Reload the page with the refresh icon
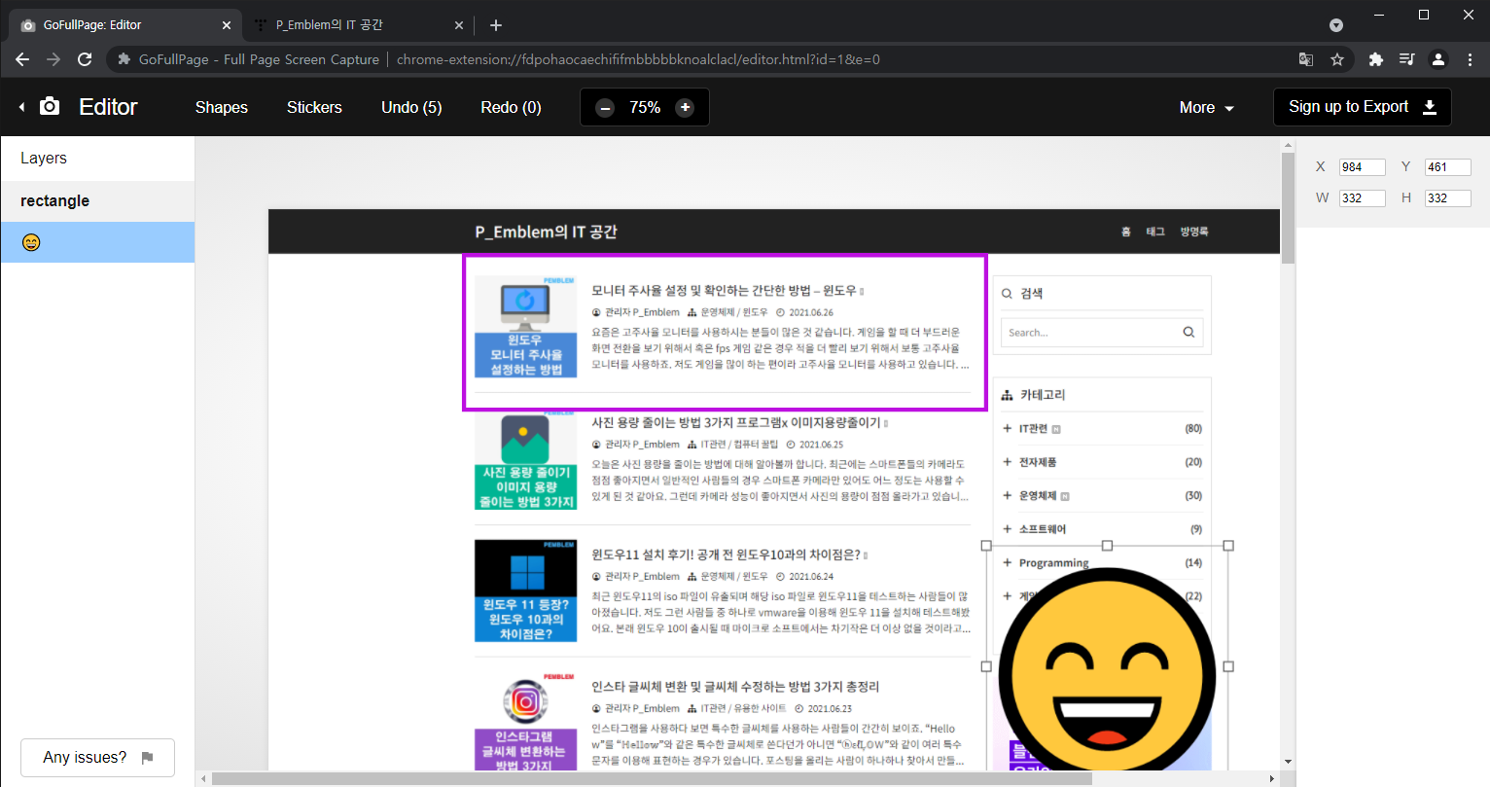Screen dimensions: 1490x787 (85, 58)
